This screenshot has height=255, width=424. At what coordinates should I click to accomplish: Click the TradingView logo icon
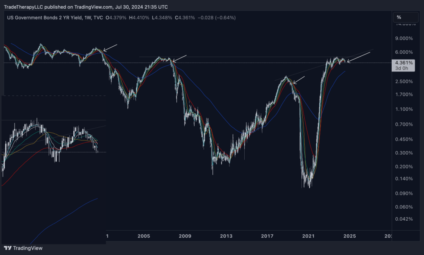pyautogui.click(x=7, y=248)
